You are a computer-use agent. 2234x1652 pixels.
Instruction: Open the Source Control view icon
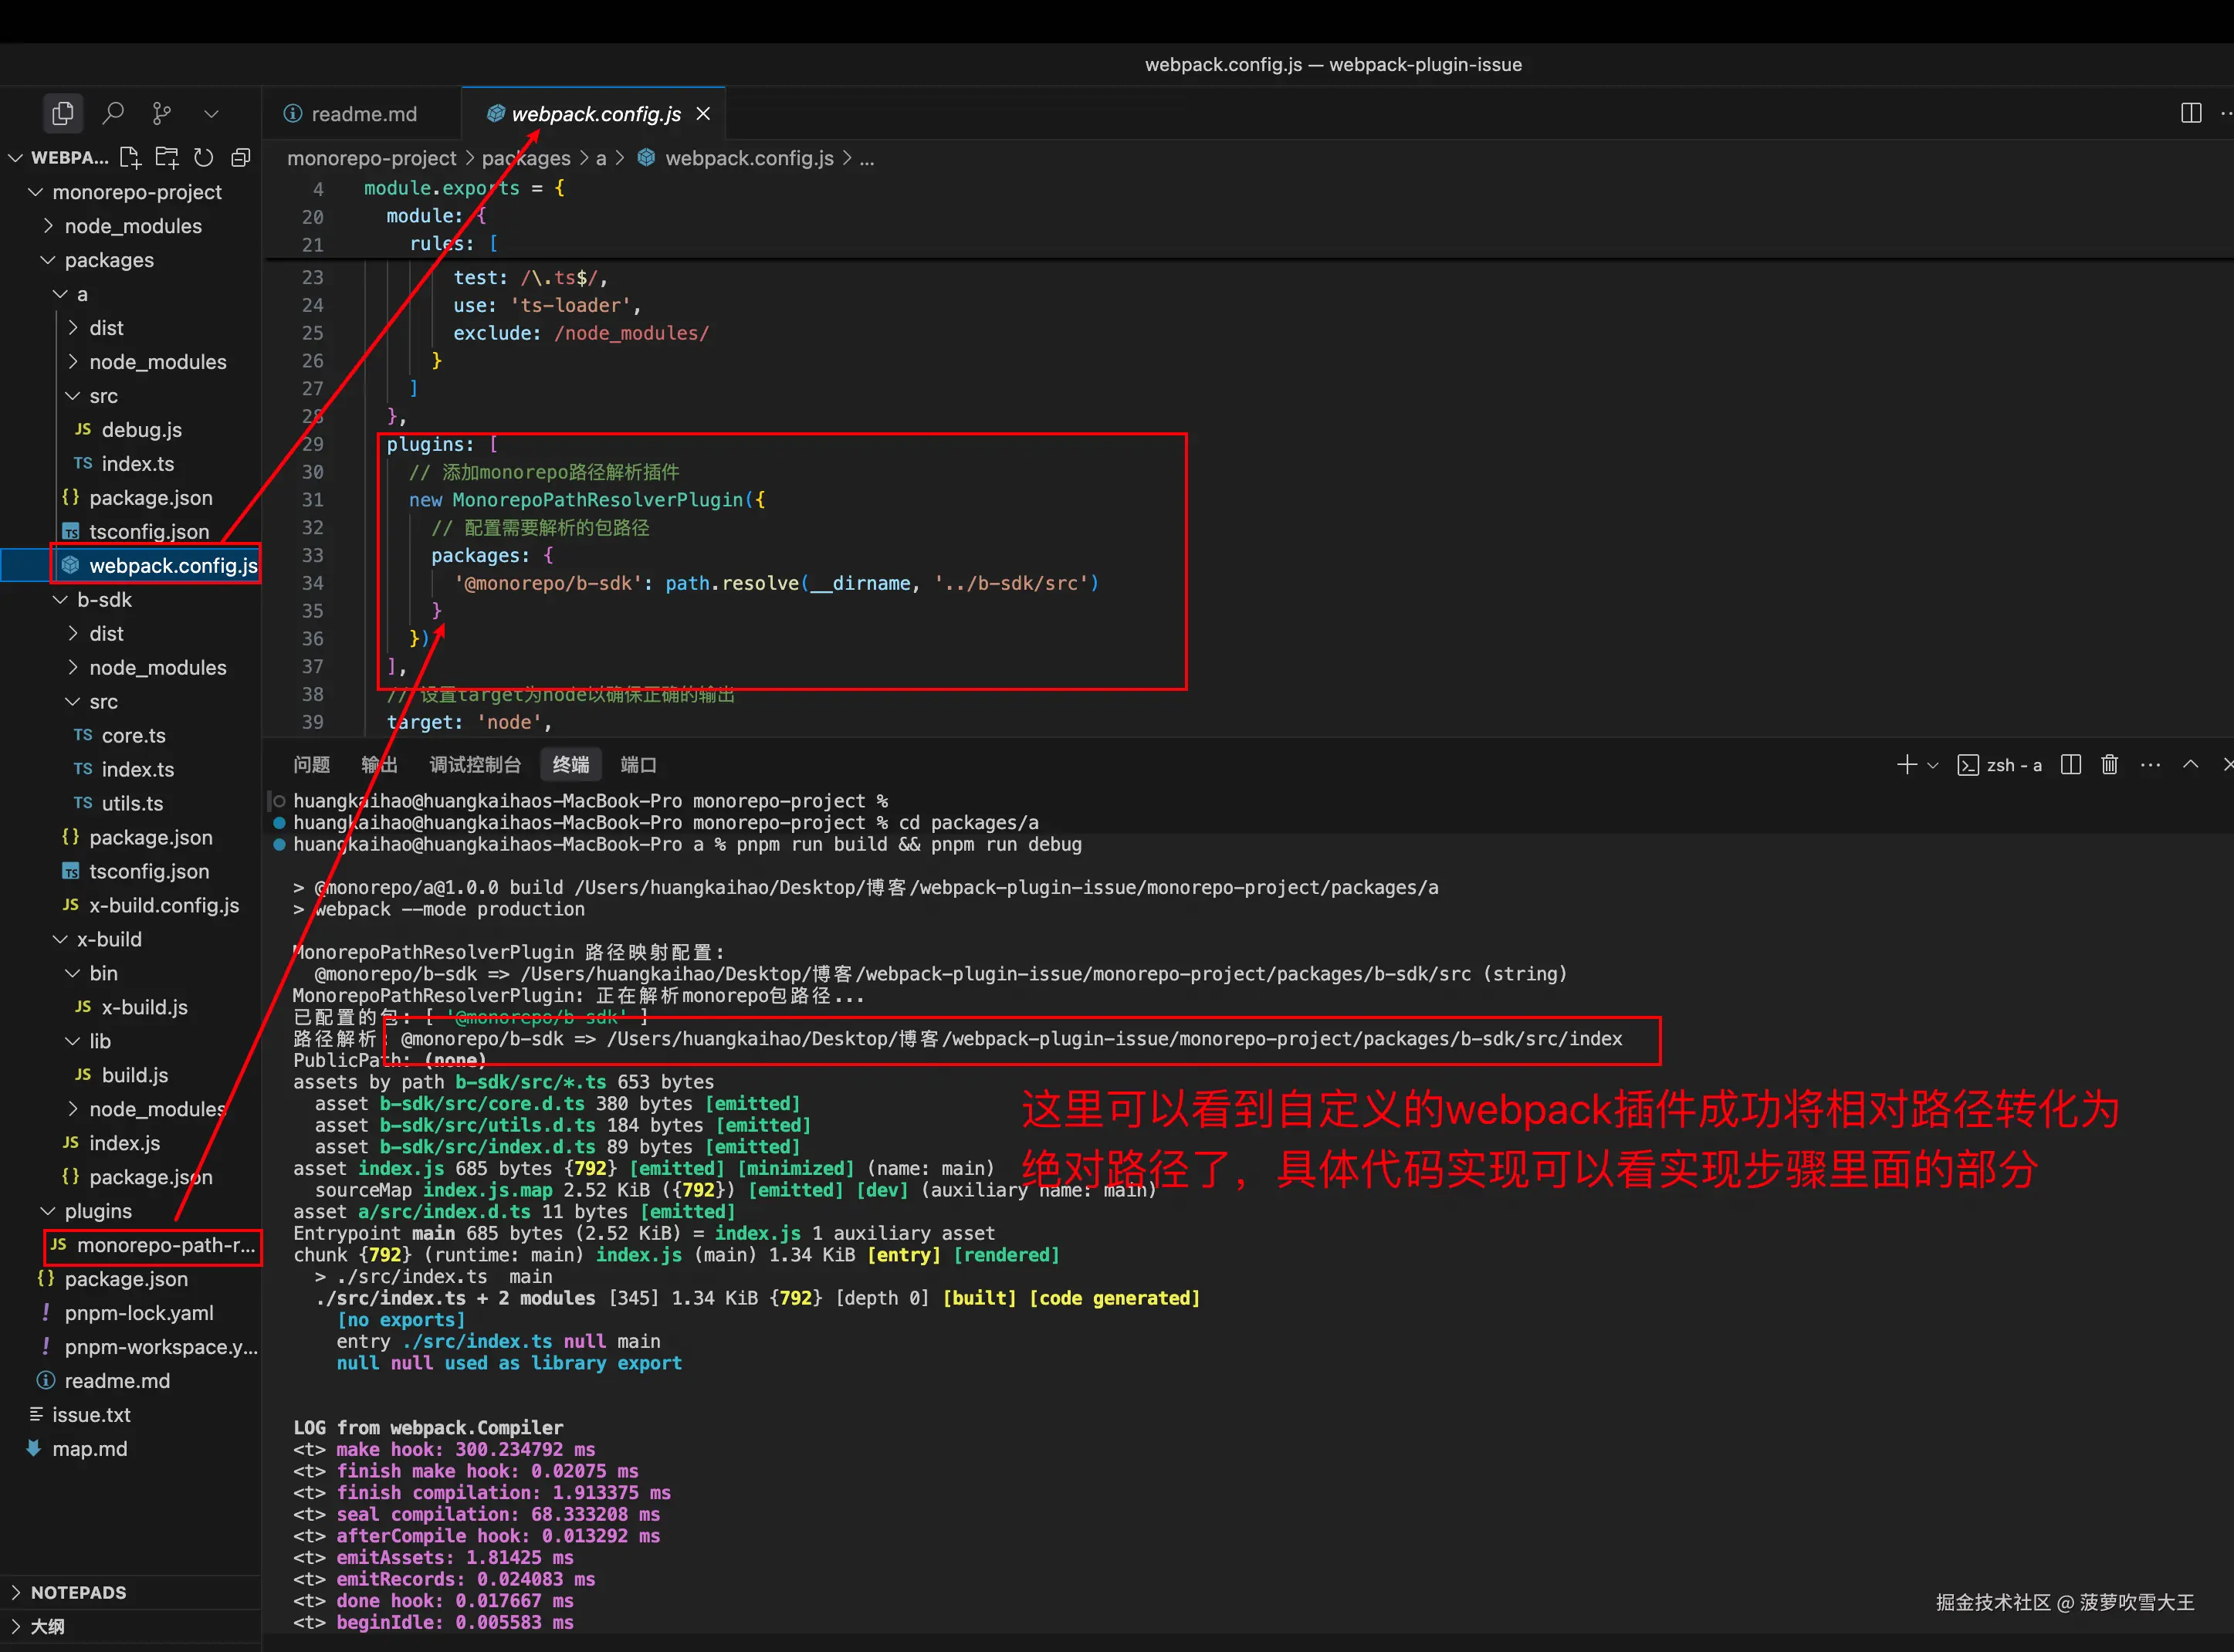pos(161,114)
